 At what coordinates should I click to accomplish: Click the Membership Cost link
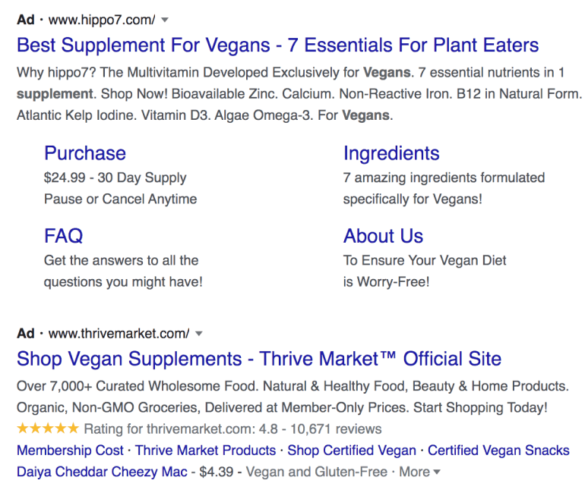(x=70, y=451)
